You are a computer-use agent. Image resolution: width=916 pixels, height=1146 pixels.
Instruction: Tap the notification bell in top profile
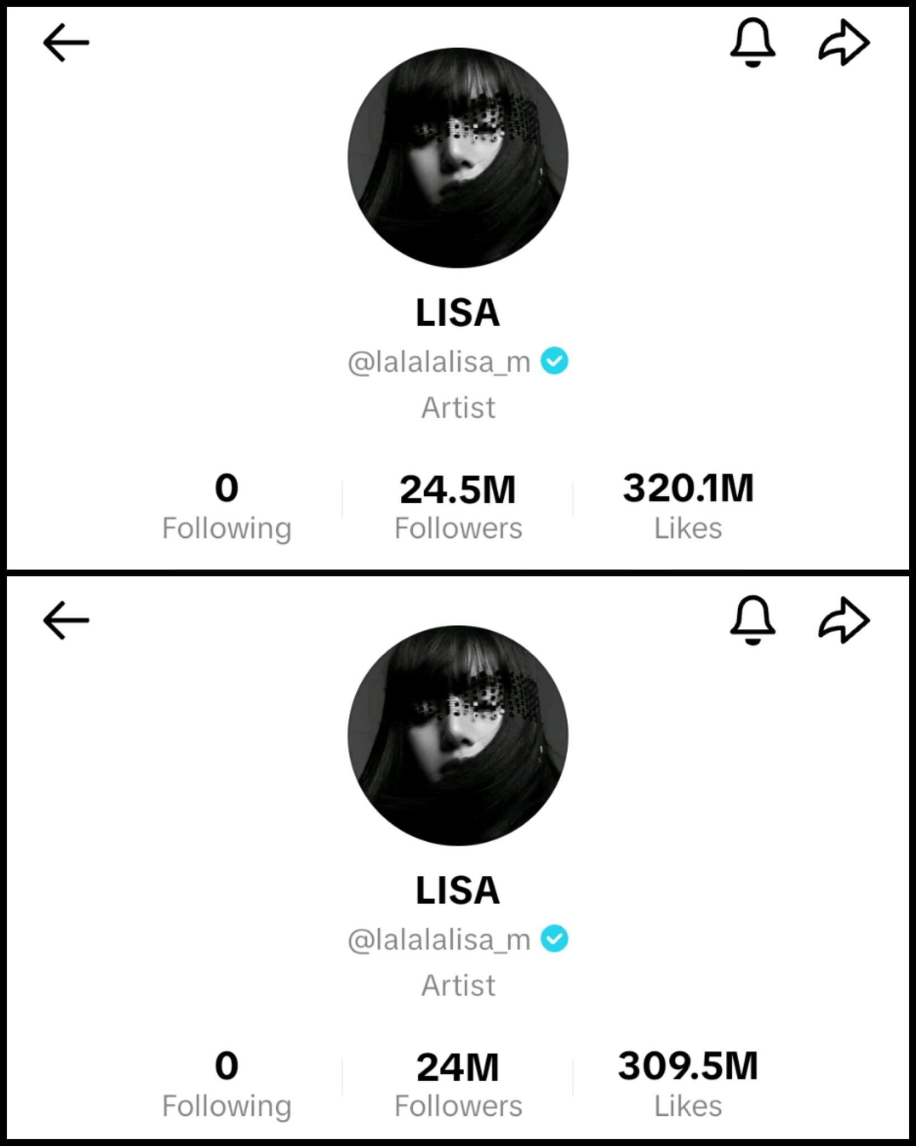pyautogui.click(x=753, y=43)
